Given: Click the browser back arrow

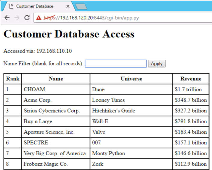Looking at the screenshot, I should click(7, 18).
